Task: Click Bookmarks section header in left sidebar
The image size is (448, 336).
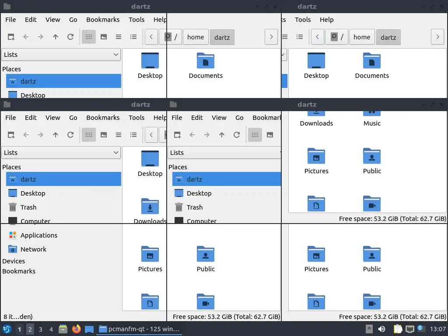Action: click(x=19, y=271)
